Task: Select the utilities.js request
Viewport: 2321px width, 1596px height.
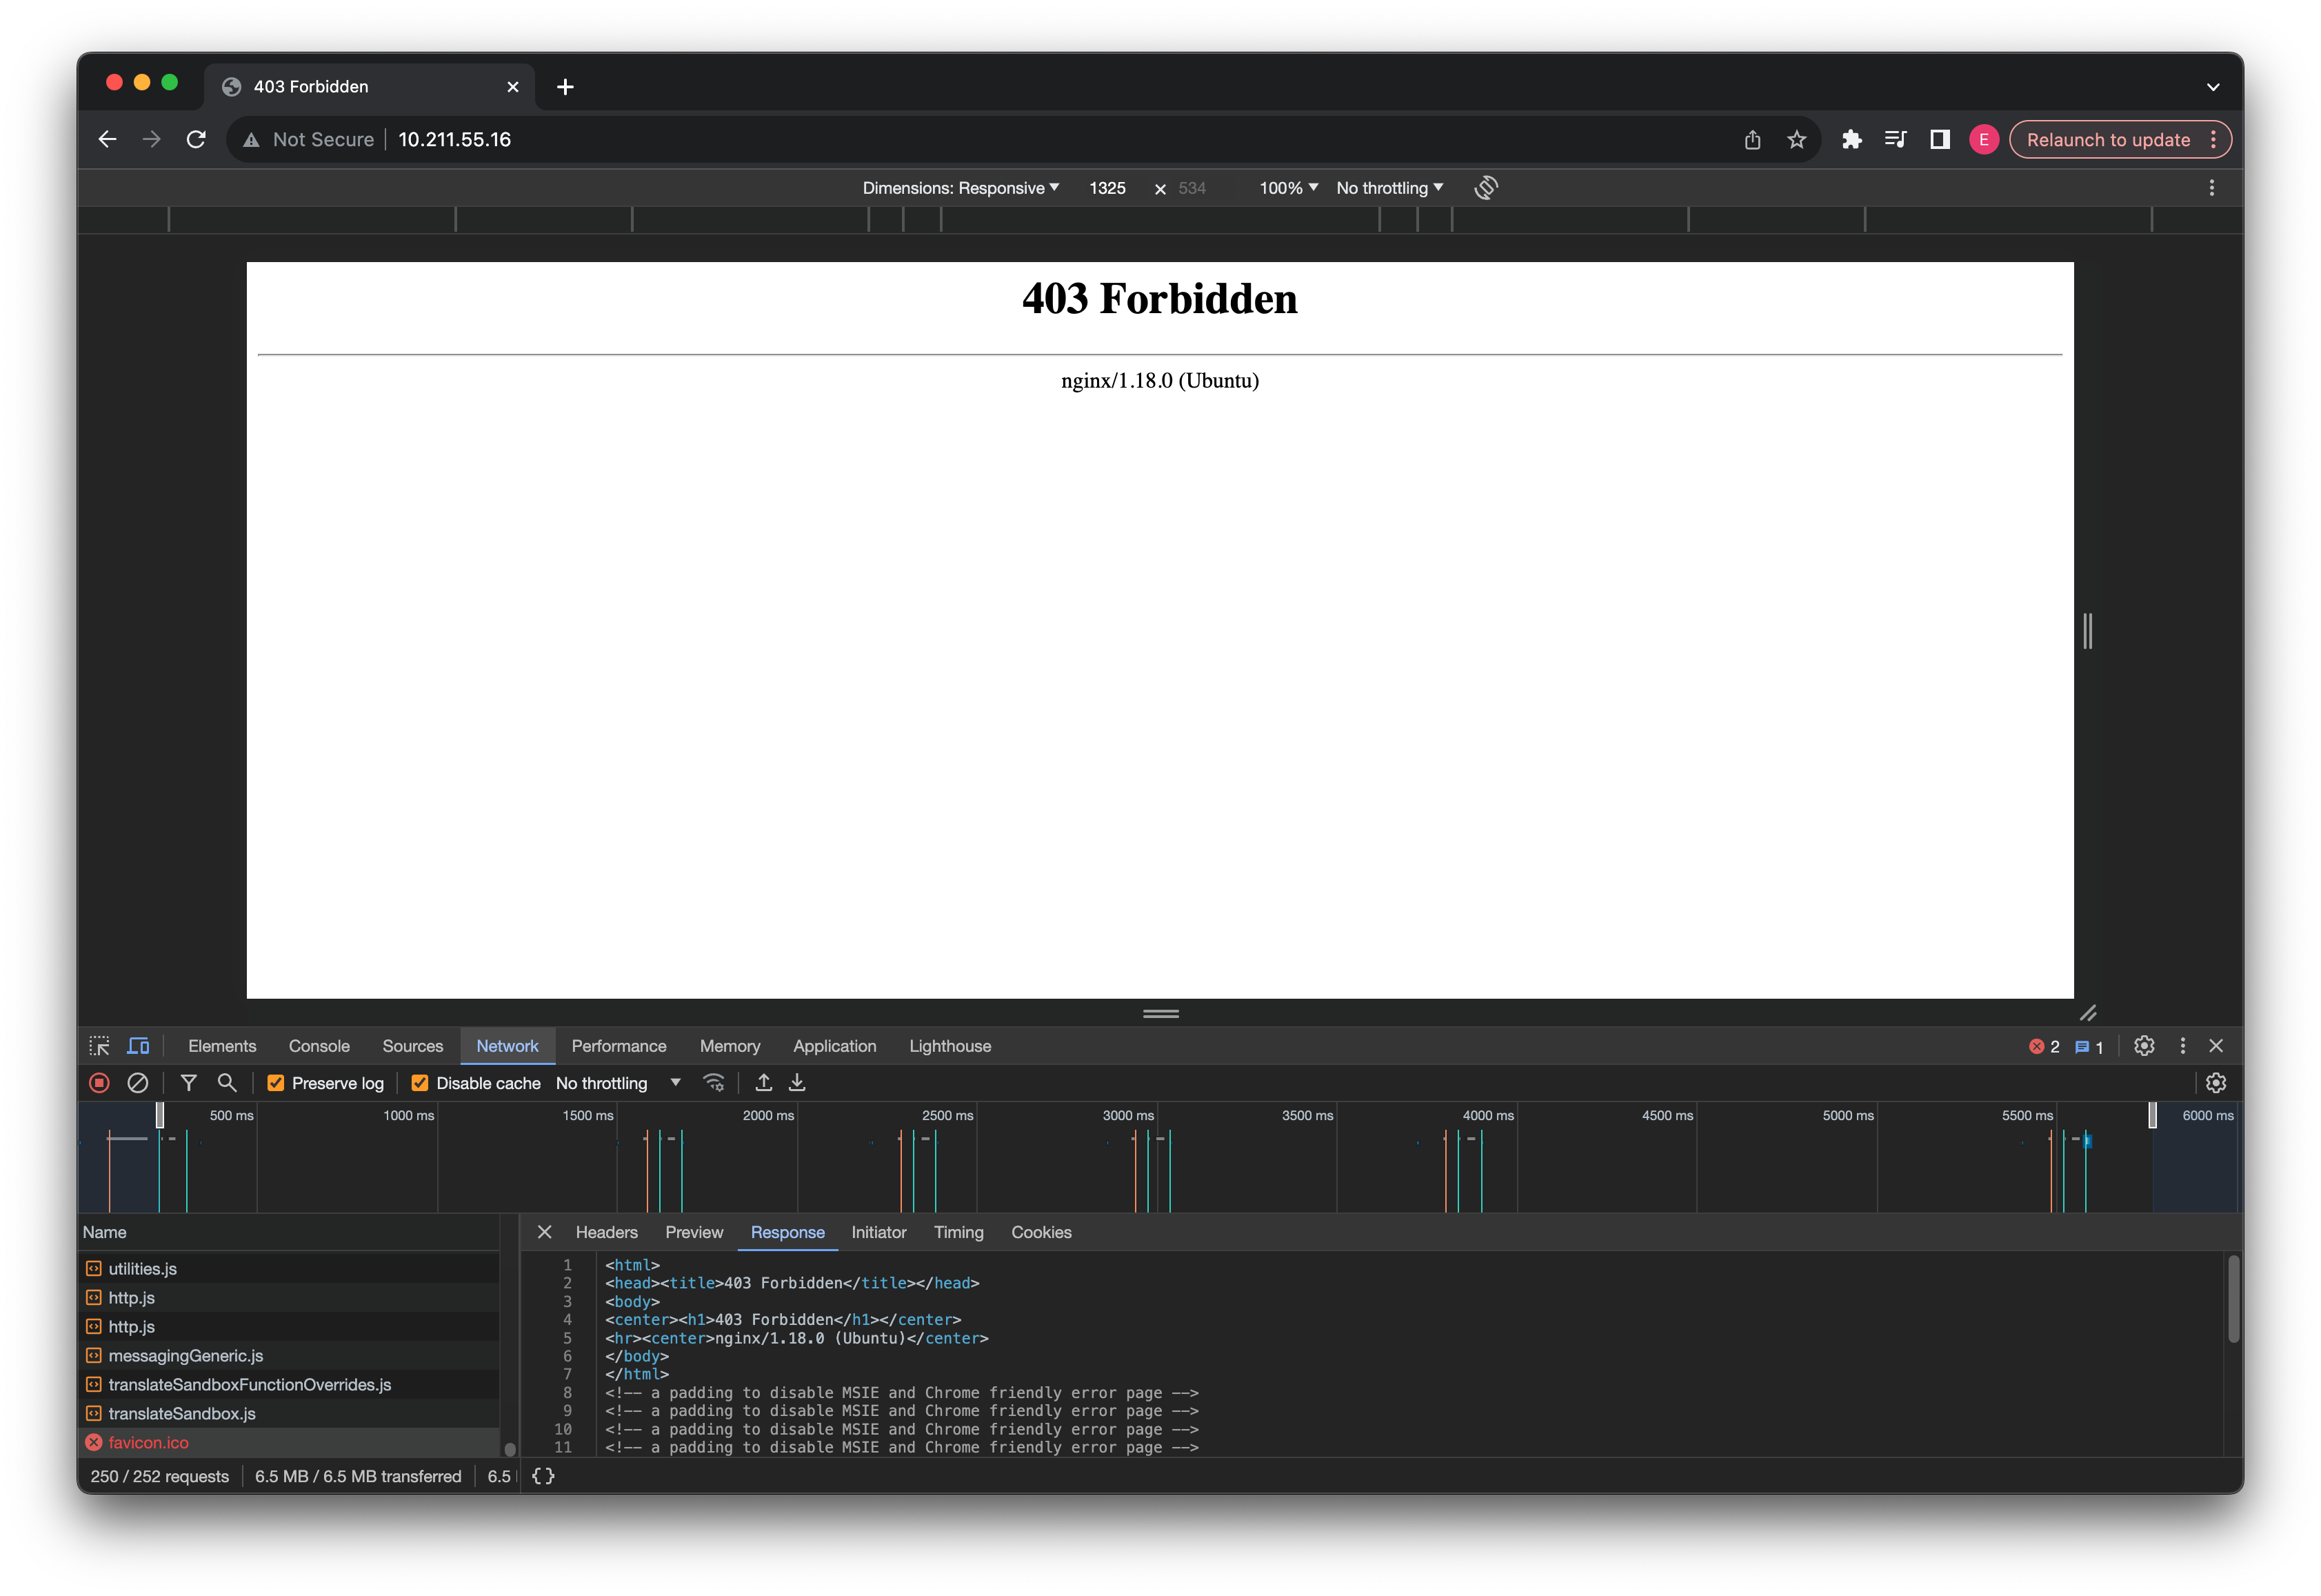Action: pos(290,1268)
